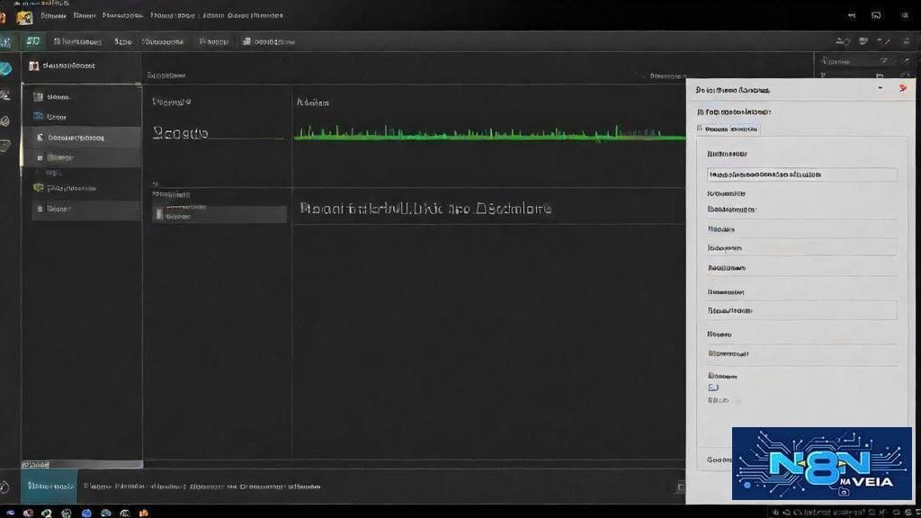Click the highlighted selected row in the sidebar list

[x=82, y=138]
